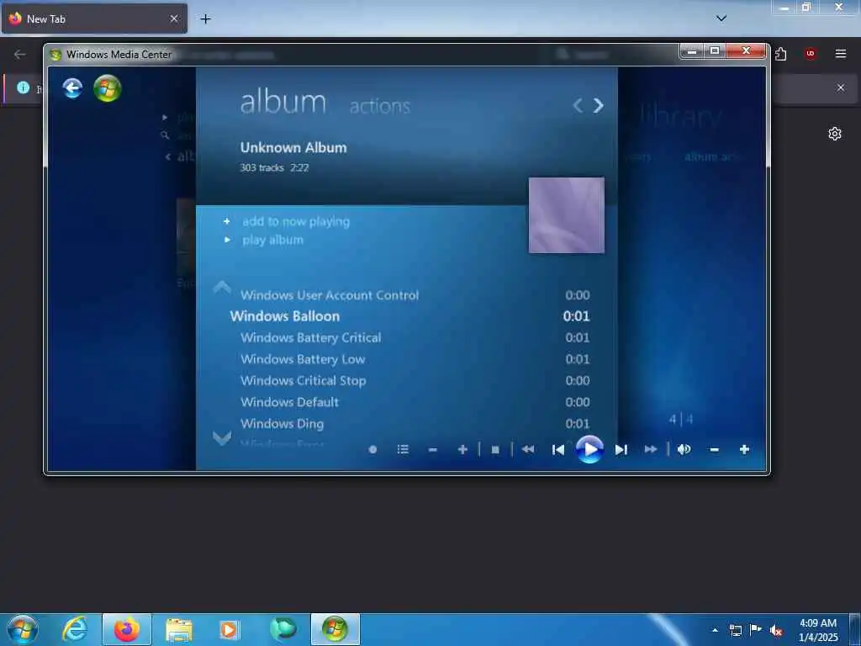The height and width of the screenshot is (646, 861).
Task: Click the Firefox back arrow
Action: 20,54
